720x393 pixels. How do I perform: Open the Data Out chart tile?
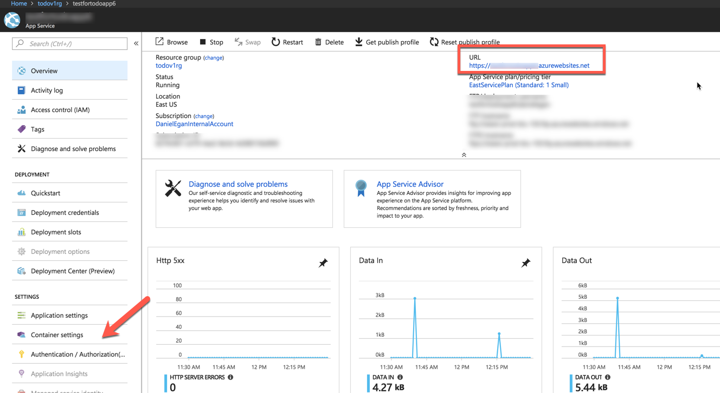tap(637, 320)
